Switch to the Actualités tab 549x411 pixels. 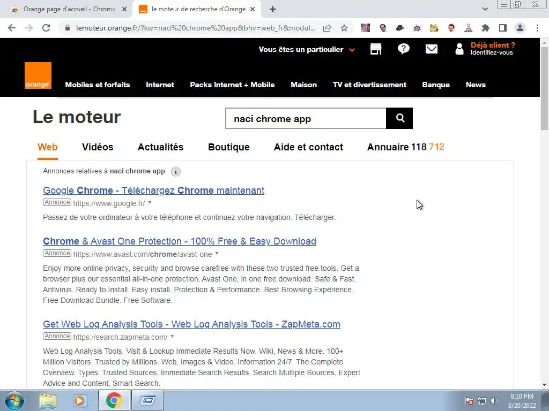(x=161, y=147)
